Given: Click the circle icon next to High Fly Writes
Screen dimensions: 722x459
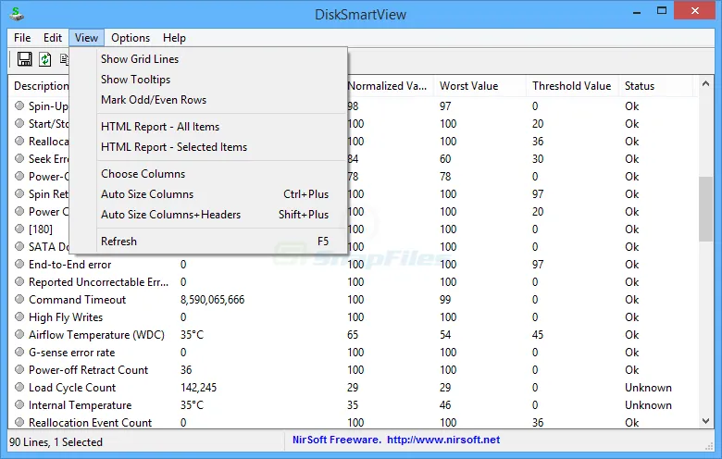Looking at the screenshot, I should pos(19,316).
